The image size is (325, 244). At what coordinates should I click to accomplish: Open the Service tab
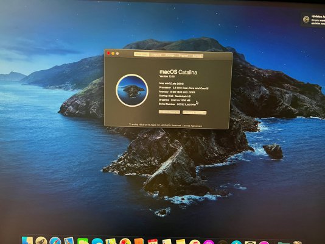(197, 56)
